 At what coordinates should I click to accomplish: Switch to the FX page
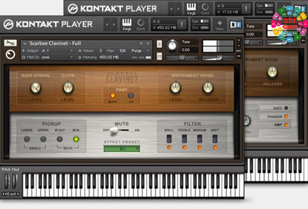point(131,96)
